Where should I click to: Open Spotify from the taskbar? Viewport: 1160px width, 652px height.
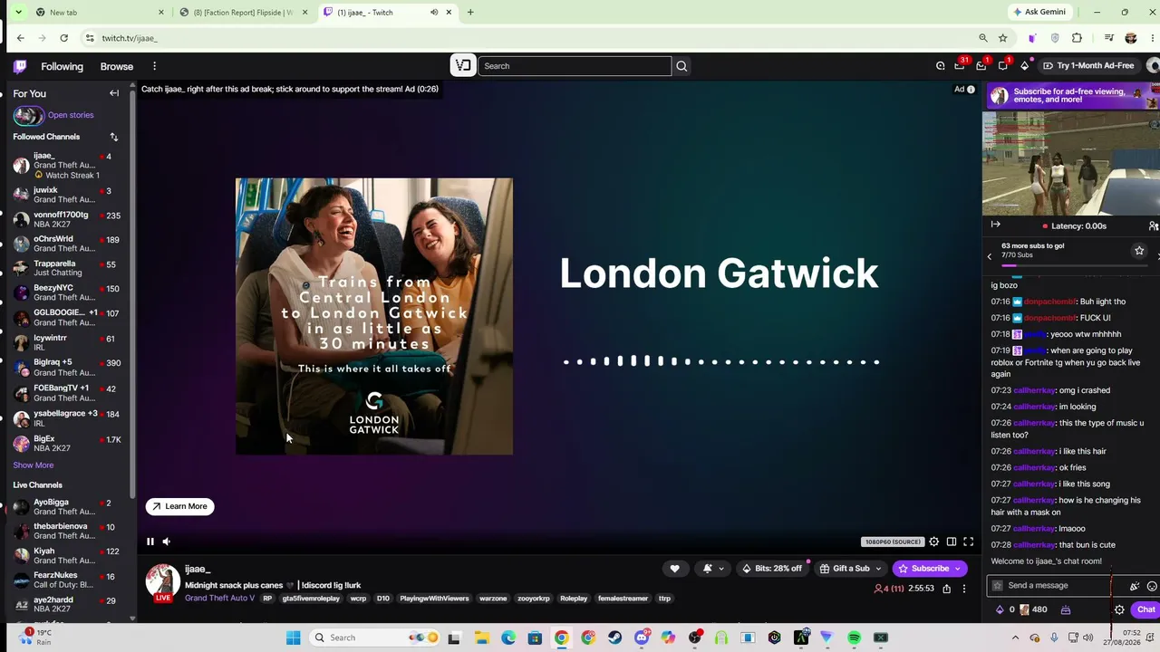pyautogui.click(x=854, y=638)
